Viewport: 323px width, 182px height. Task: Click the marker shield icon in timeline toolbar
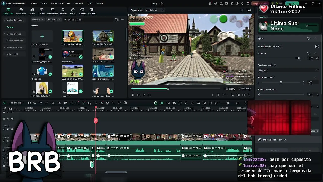(186, 103)
